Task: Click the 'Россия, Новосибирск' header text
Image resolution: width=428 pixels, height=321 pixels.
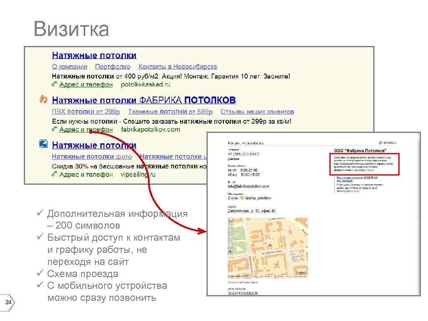Action: (246, 143)
